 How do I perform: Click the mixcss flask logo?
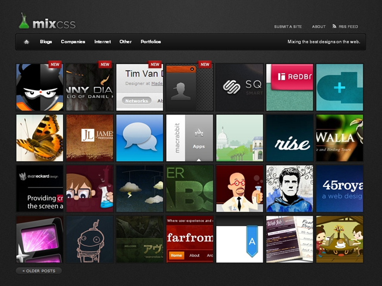point(24,21)
